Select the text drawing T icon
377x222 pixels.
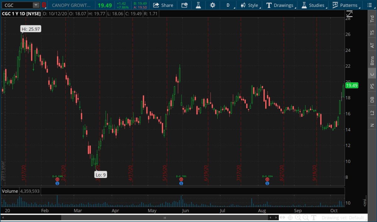pos(313,217)
